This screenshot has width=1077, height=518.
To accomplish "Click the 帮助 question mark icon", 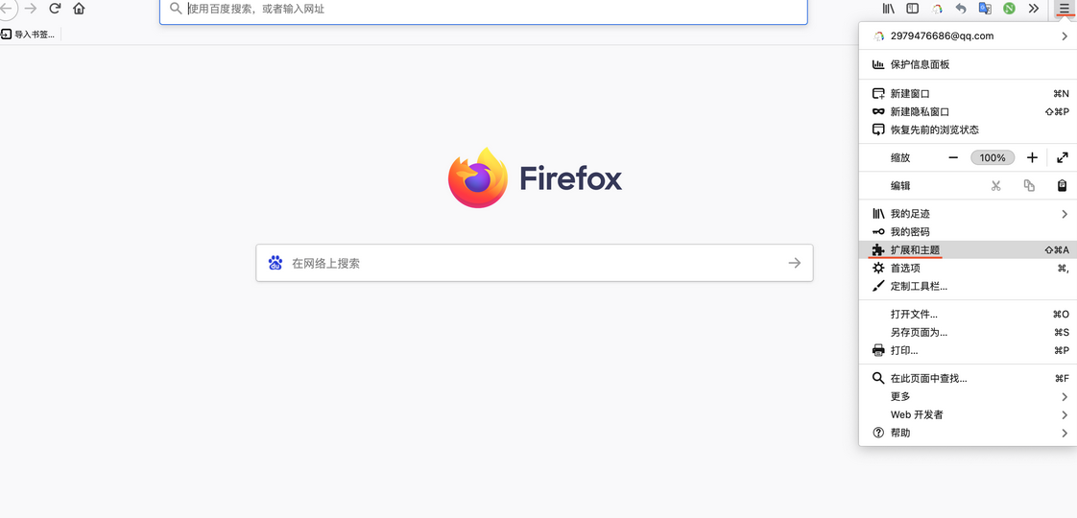I will point(877,433).
